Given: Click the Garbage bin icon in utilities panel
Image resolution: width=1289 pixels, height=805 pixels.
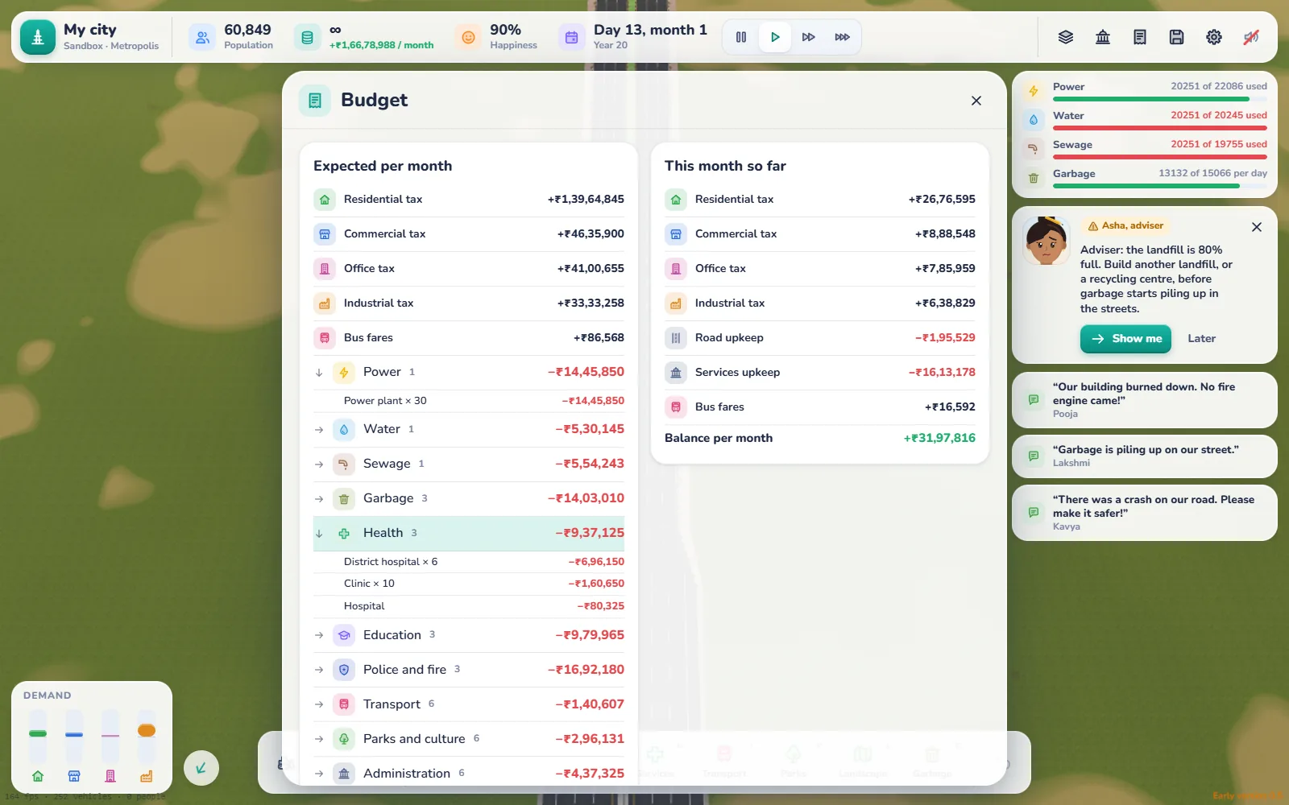Looking at the screenshot, I should [1034, 178].
